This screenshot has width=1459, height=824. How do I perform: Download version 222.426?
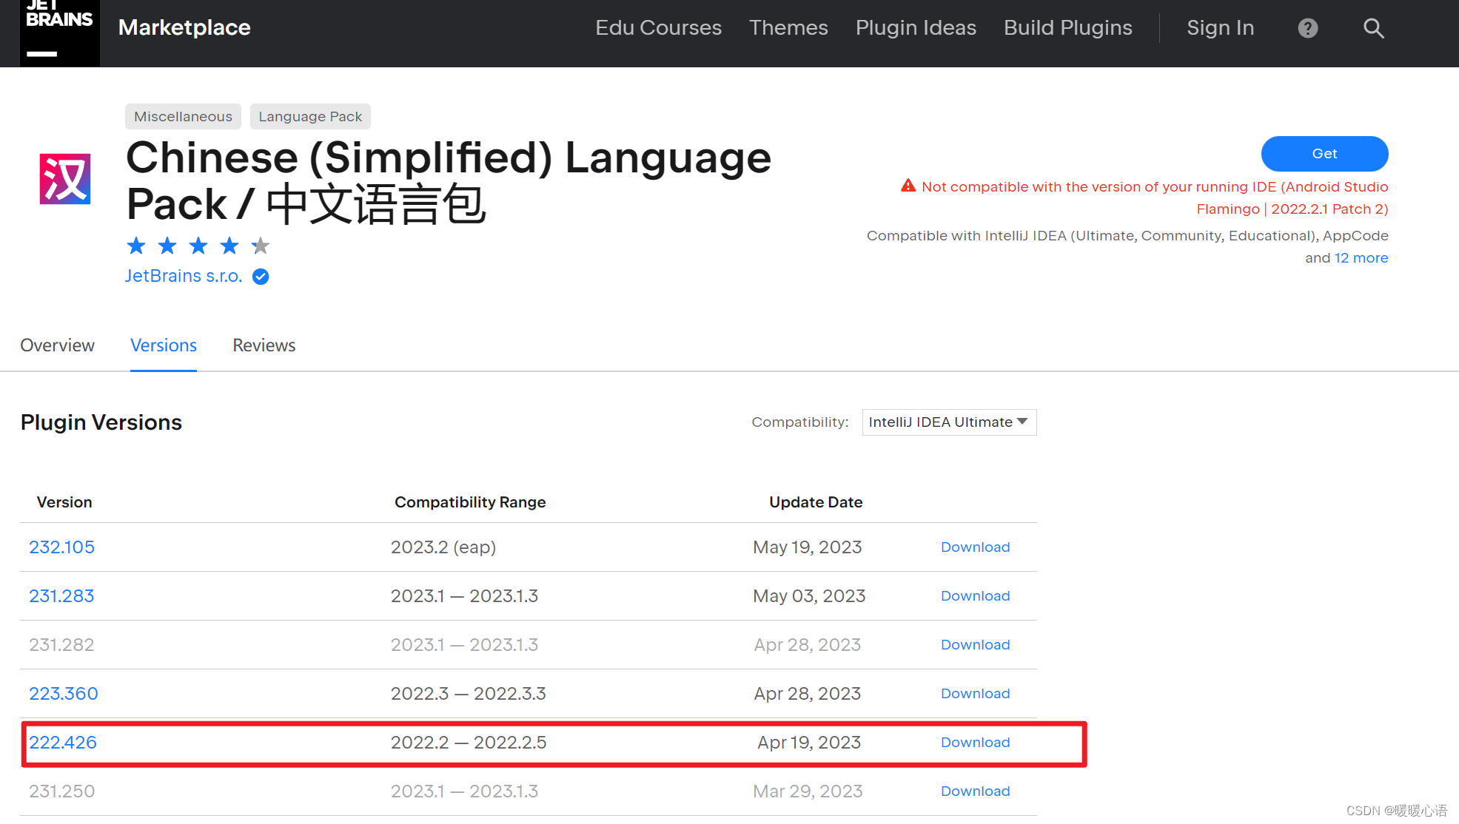click(975, 743)
